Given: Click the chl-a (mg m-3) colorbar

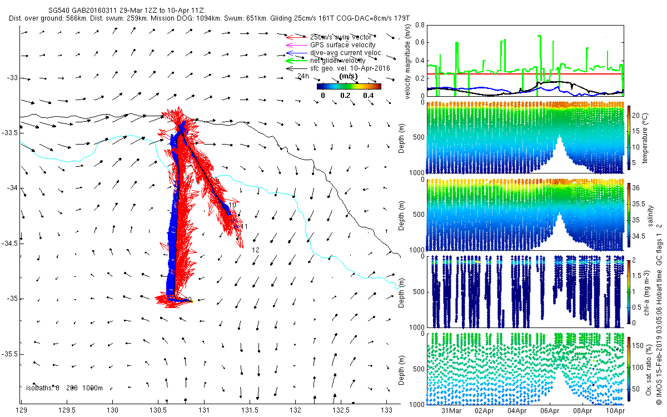Looking at the screenshot, I should point(629,291).
